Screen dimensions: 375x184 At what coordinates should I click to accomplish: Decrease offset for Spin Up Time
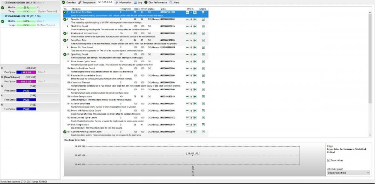pos(187,19)
